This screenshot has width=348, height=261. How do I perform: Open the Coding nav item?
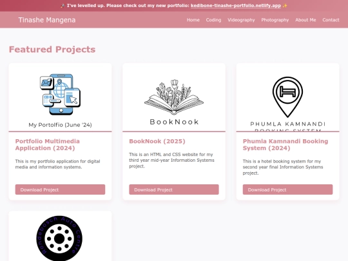click(x=213, y=20)
